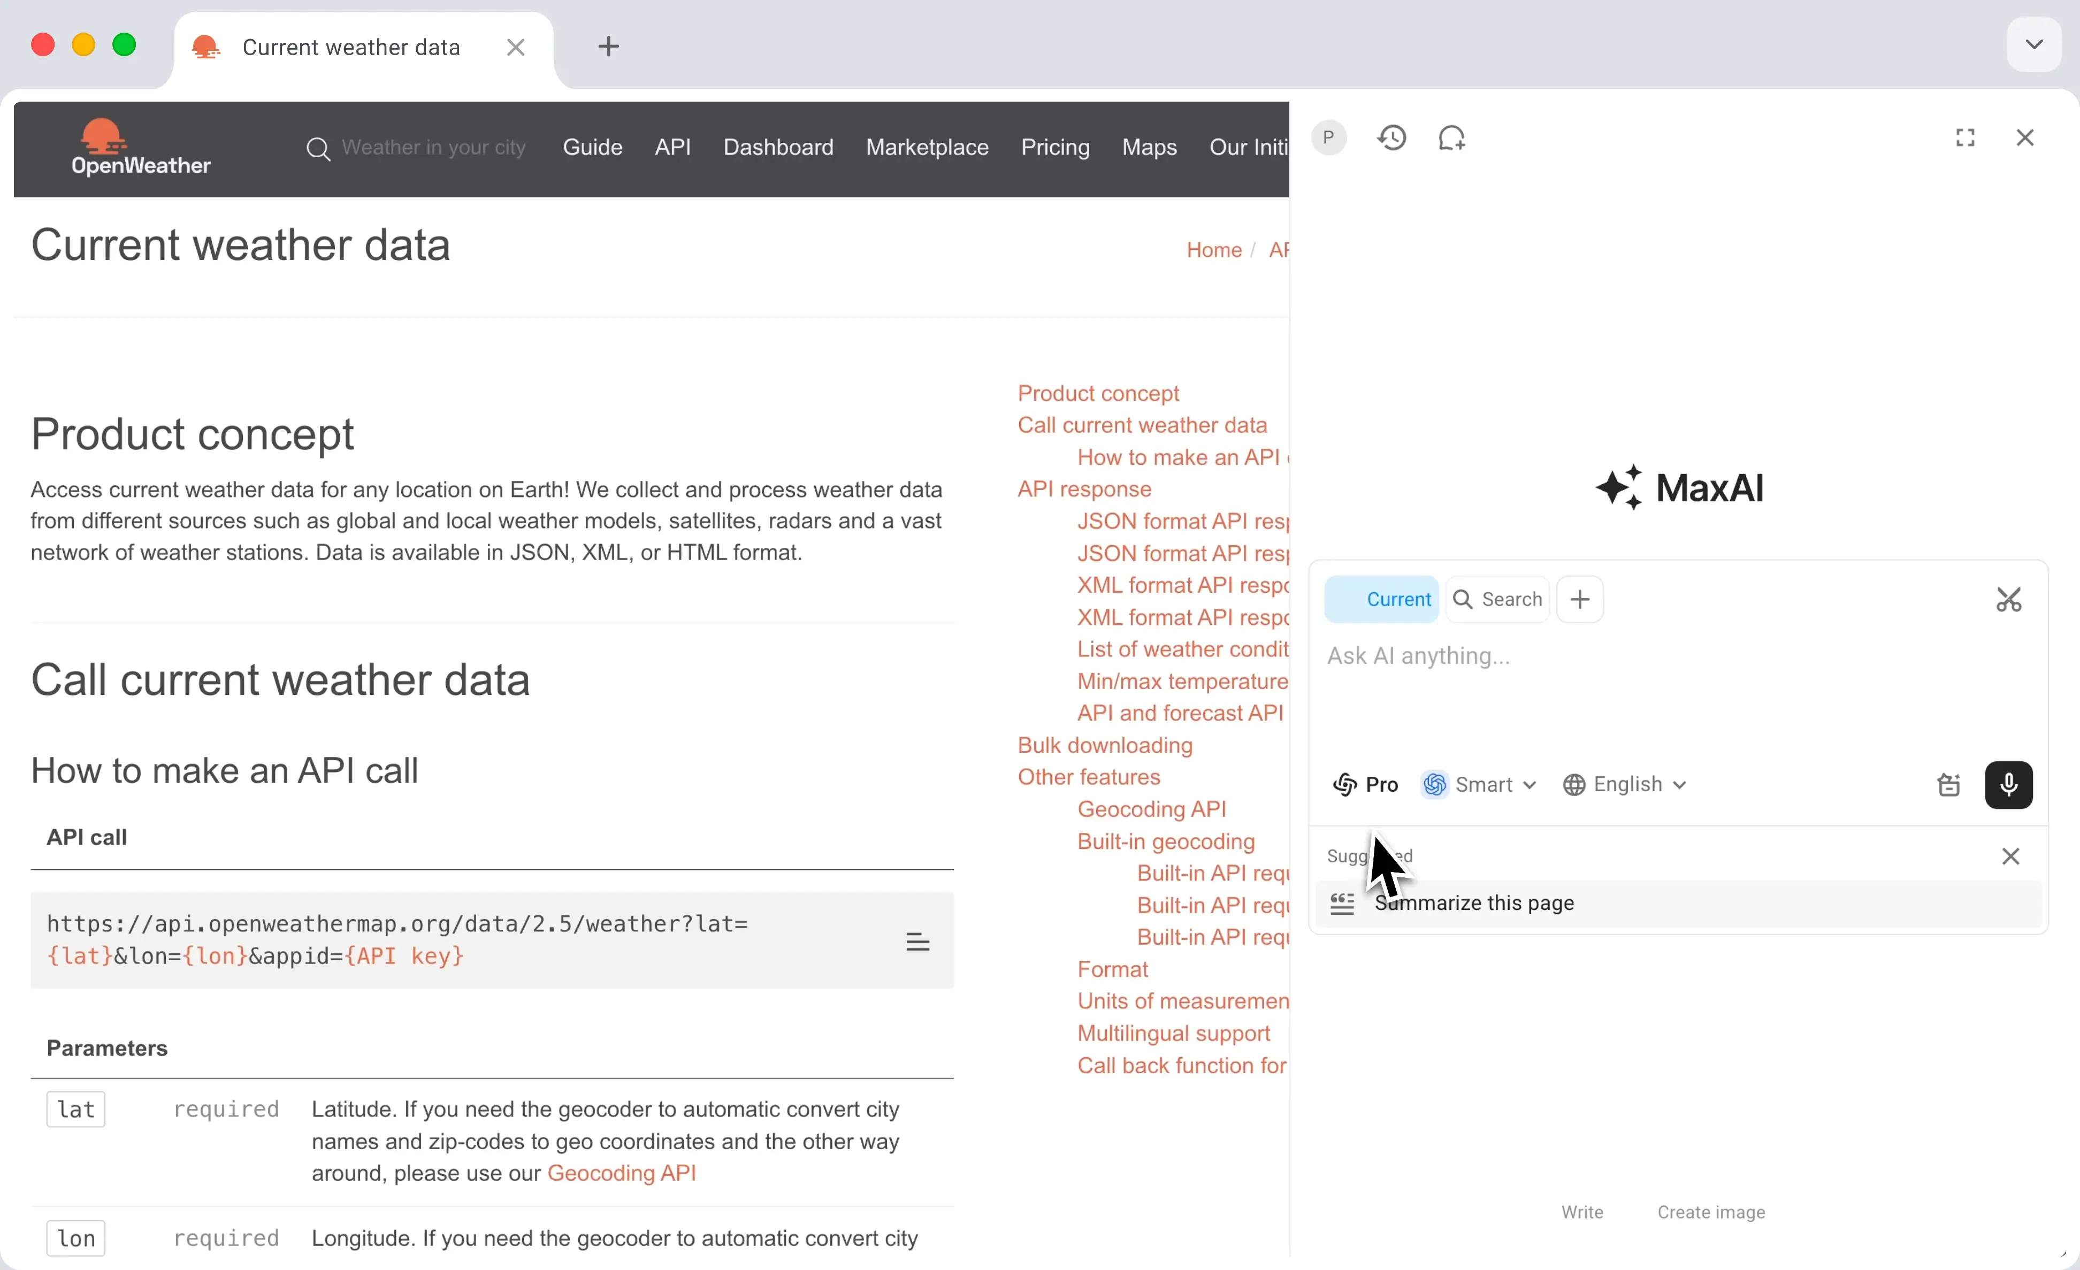Jump to Product concept in contents
The image size is (2080, 1270).
(1098, 393)
